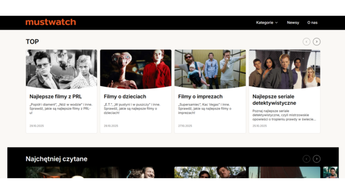The width and height of the screenshot is (345, 194).
Task: Click the detective series cast thumbnail
Action: (284, 69)
